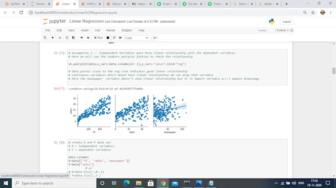This screenshot has height=188, width=336.
Task: Open the Chrome profile avatar
Action: 323,13
